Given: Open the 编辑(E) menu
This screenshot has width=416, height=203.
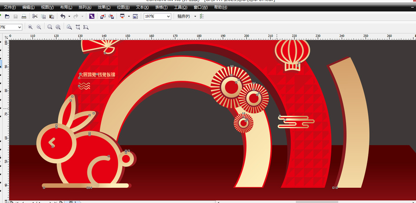Looking at the screenshot, I should click(28, 7).
